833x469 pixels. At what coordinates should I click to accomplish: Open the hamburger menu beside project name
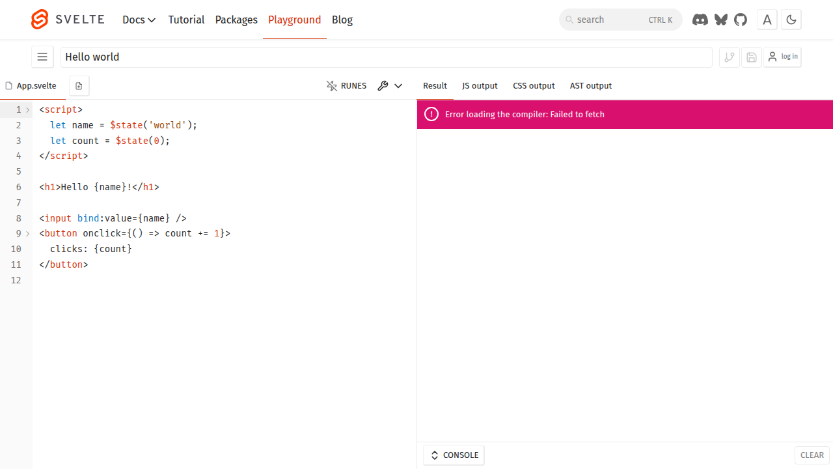pyautogui.click(x=42, y=57)
